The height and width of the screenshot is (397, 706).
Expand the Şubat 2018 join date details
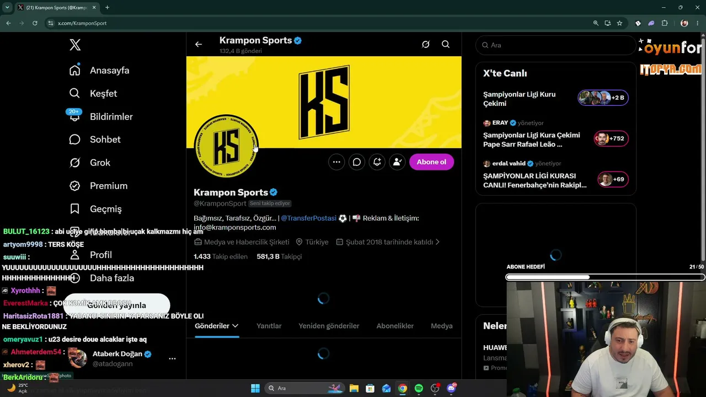388,242
